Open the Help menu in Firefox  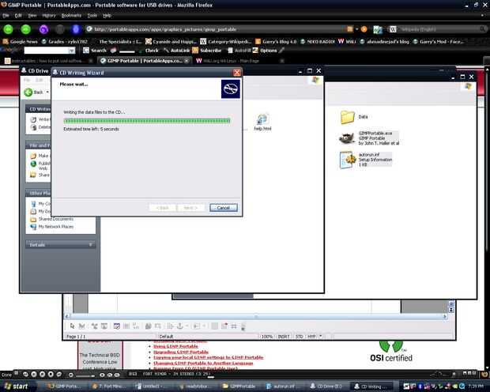tap(107, 15)
